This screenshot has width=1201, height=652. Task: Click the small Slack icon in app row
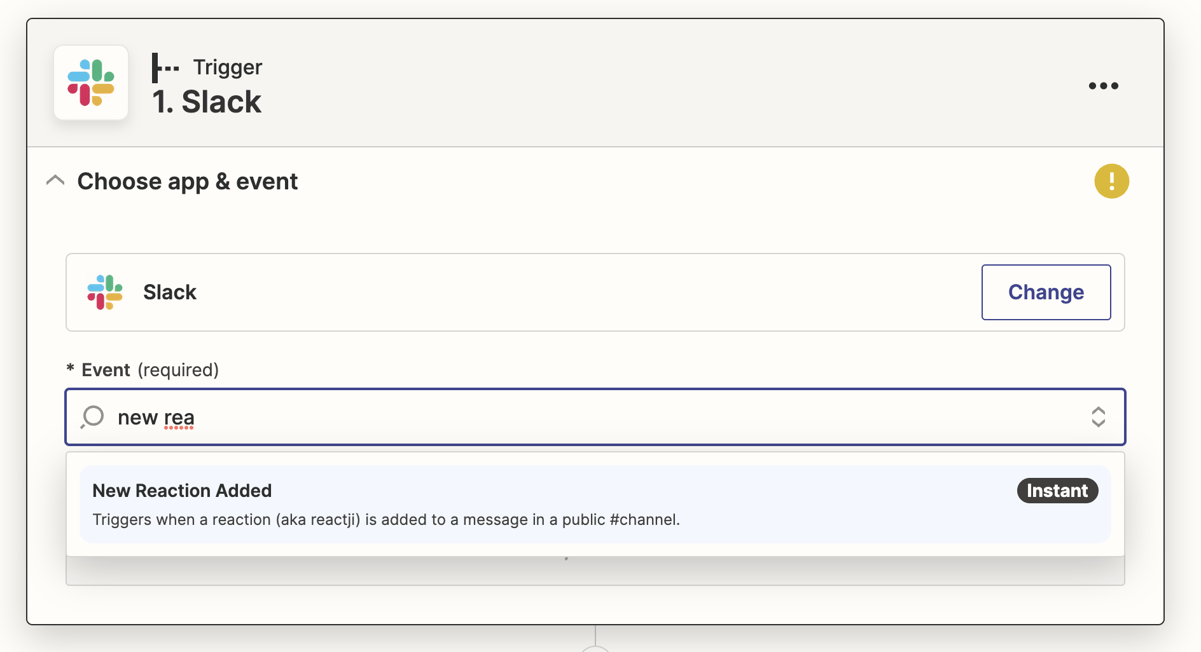click(105, 292)
